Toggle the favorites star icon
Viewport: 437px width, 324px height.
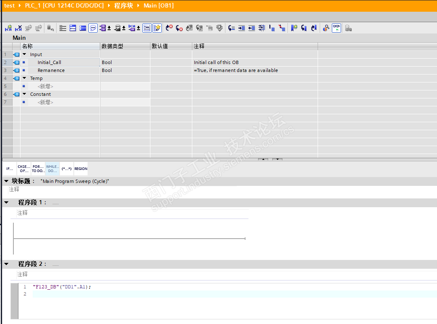pyautogui.click(x=157, y=28)
